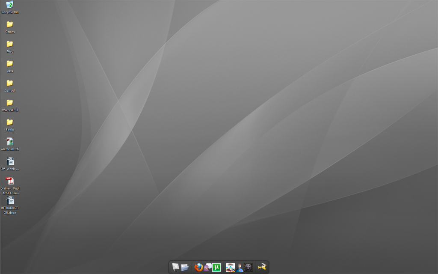The width and height of the screenshot is (438, 274).
Task: Launch Firefox from the dock
Action: coord(198,267)
